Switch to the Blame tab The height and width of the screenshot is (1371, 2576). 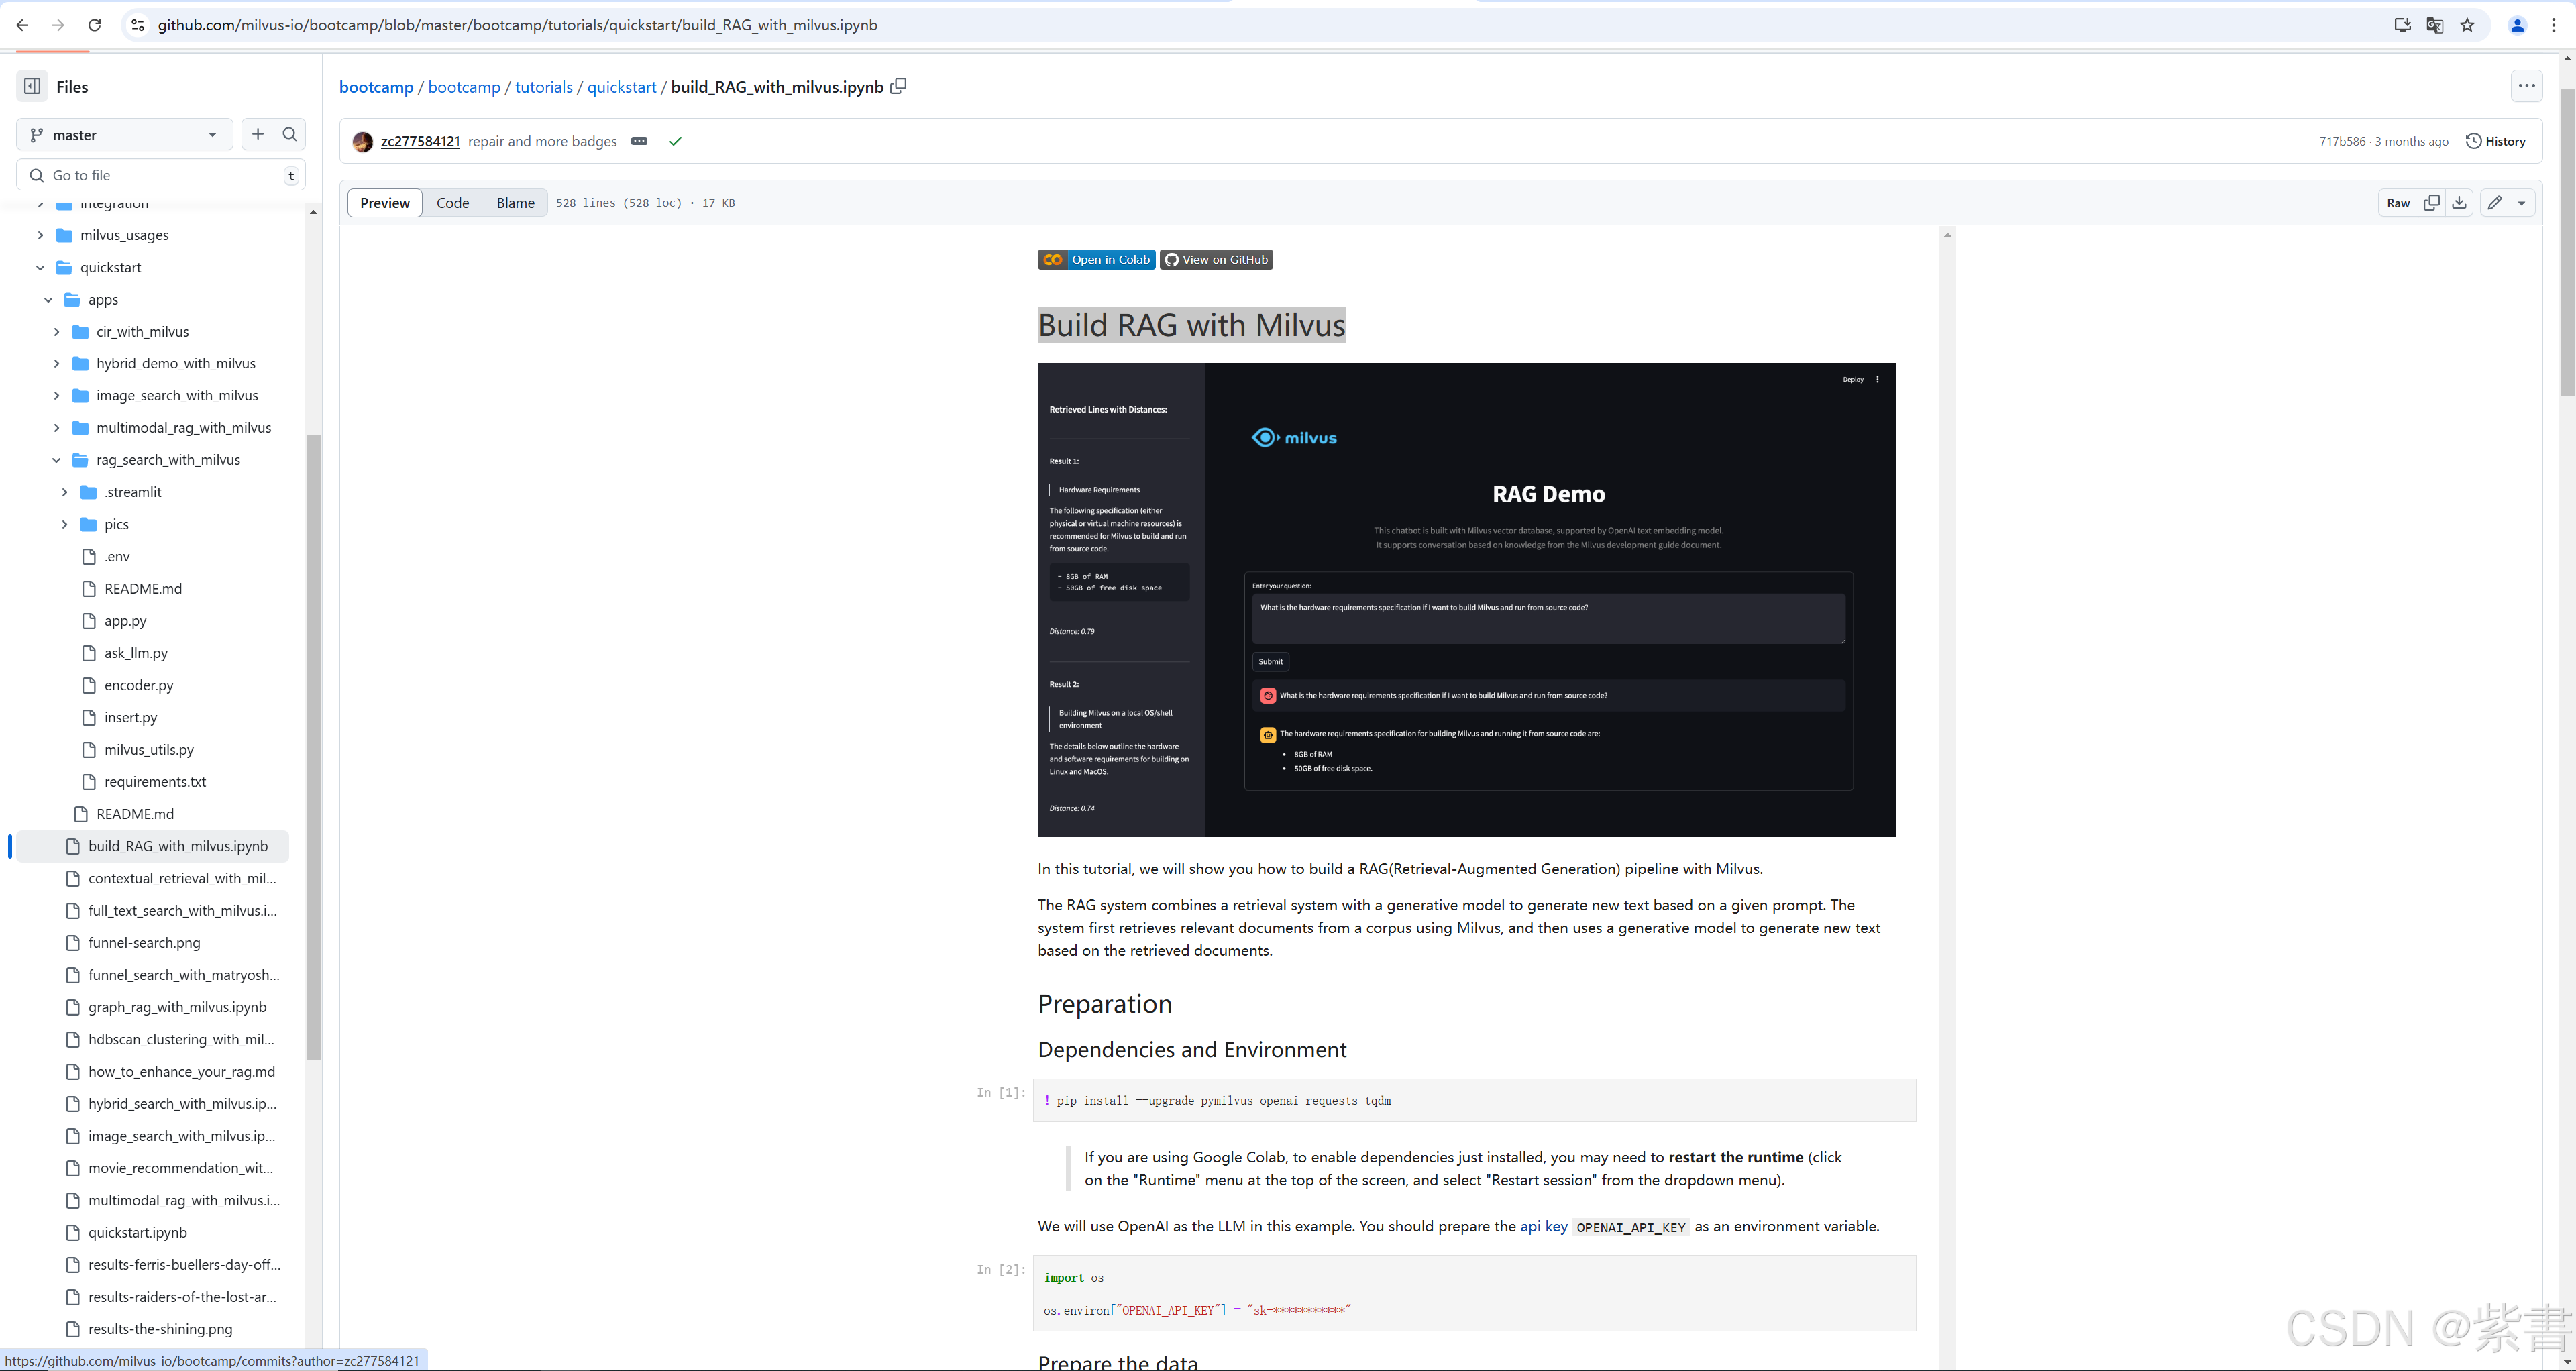point(515,203)
